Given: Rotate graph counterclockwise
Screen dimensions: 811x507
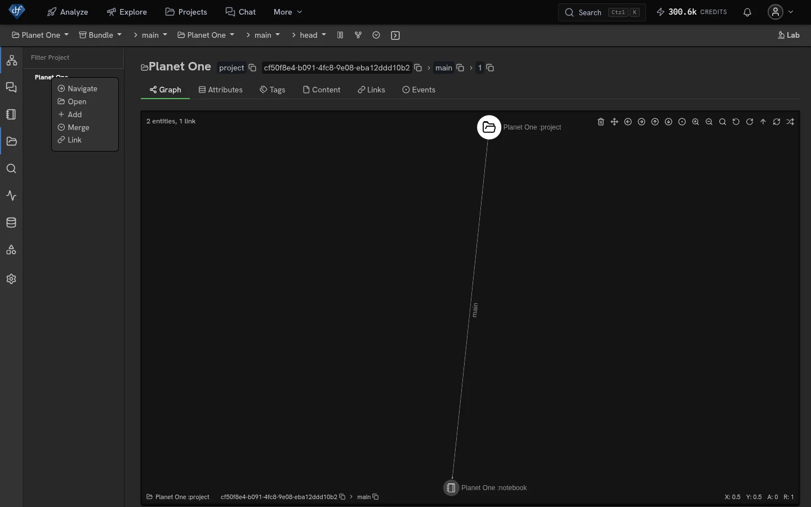Looking at the screenshot, I should point(736,122).
